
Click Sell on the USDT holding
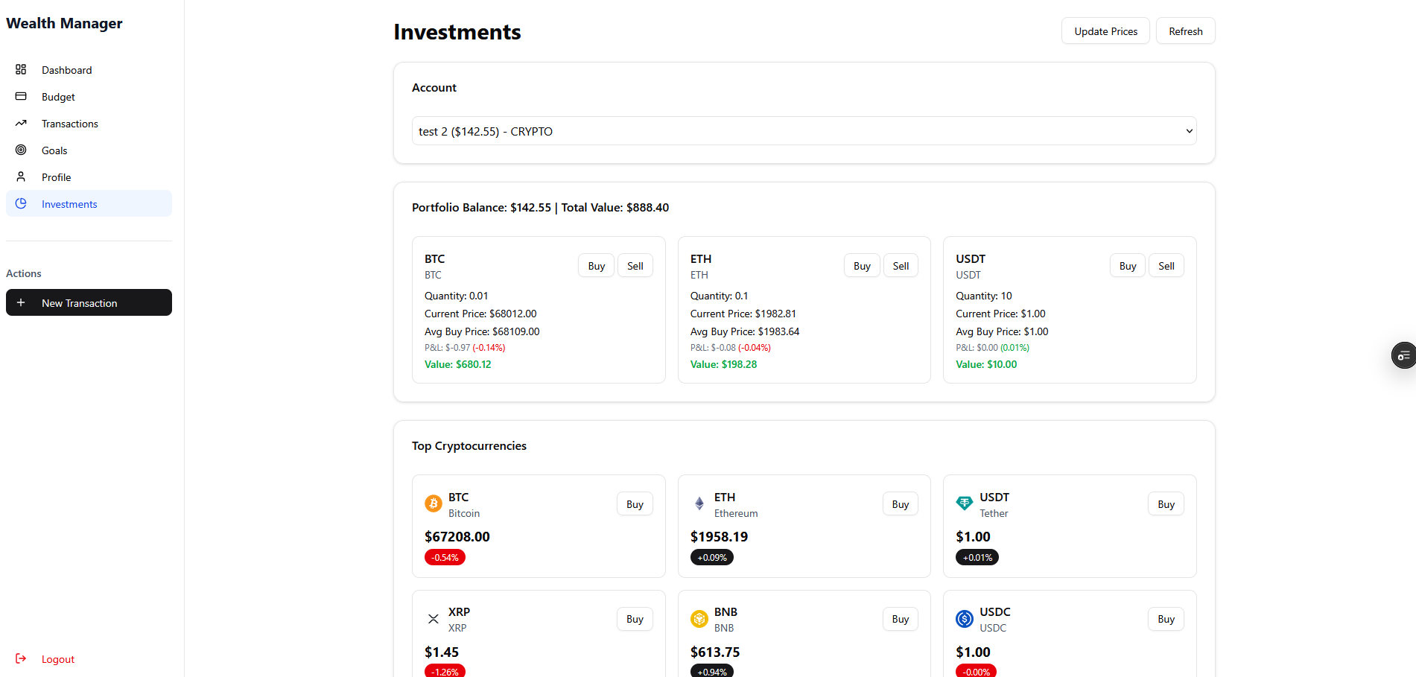1166,266
